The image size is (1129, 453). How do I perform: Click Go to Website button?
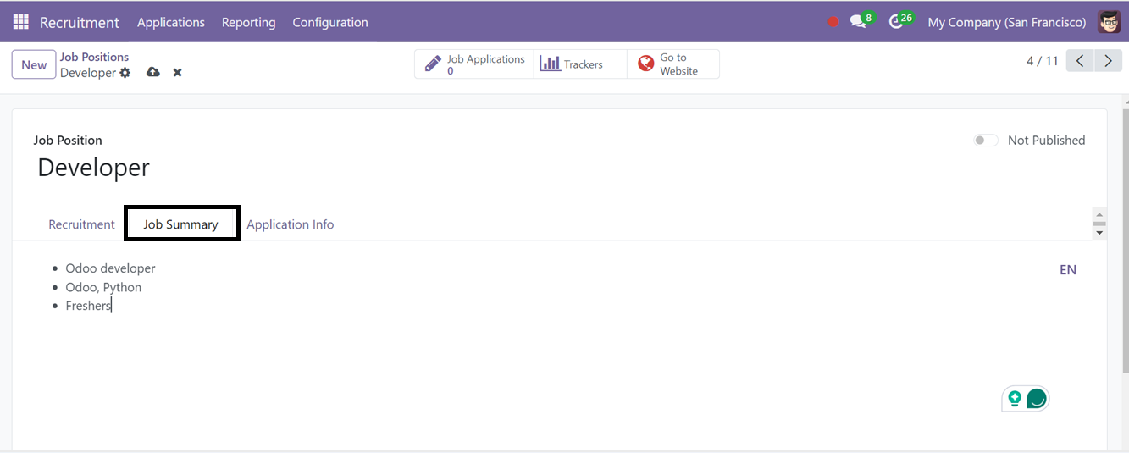coord(673,64)
